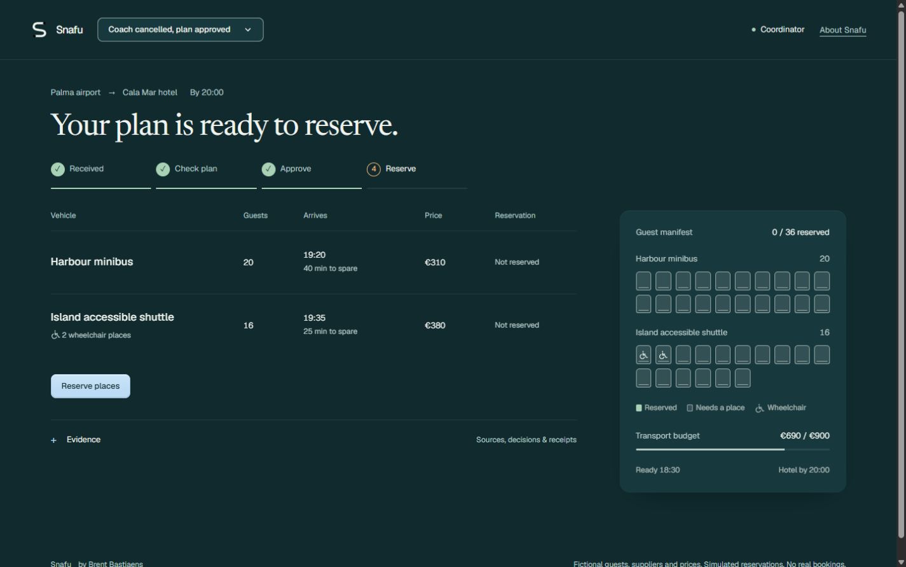Click 'Sources, decisions & receipts' text

[526, 440]
